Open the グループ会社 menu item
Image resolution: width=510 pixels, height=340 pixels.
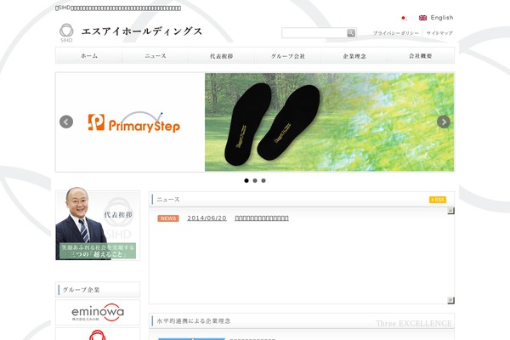[x=288, y=55]
